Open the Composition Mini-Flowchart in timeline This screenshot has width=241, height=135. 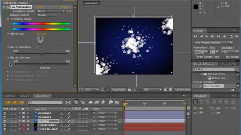point(68,102)
